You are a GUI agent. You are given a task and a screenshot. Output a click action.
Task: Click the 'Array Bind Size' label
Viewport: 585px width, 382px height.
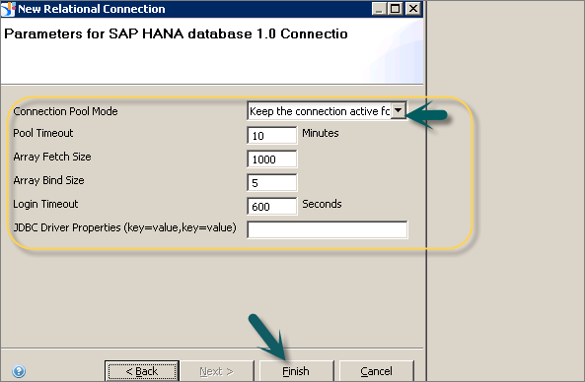pyautogui.click(x=48, y=180)
